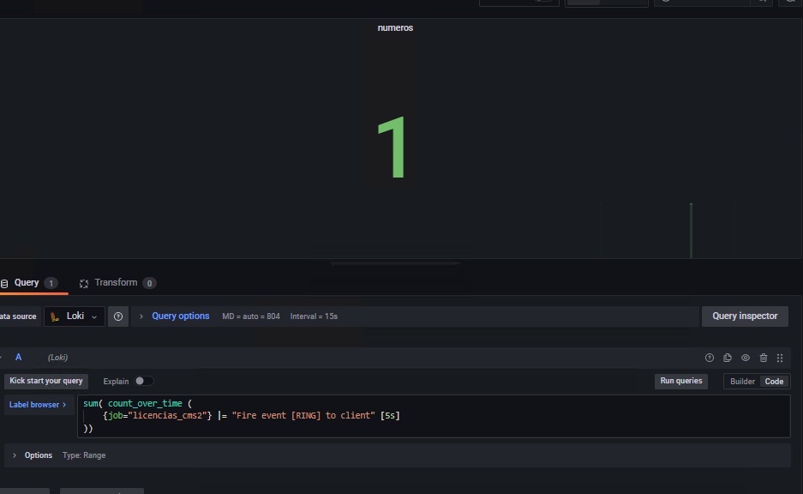Viewport: 803px width, 494px height.
Task: Open the Label browser
Action: click(38, 404)
